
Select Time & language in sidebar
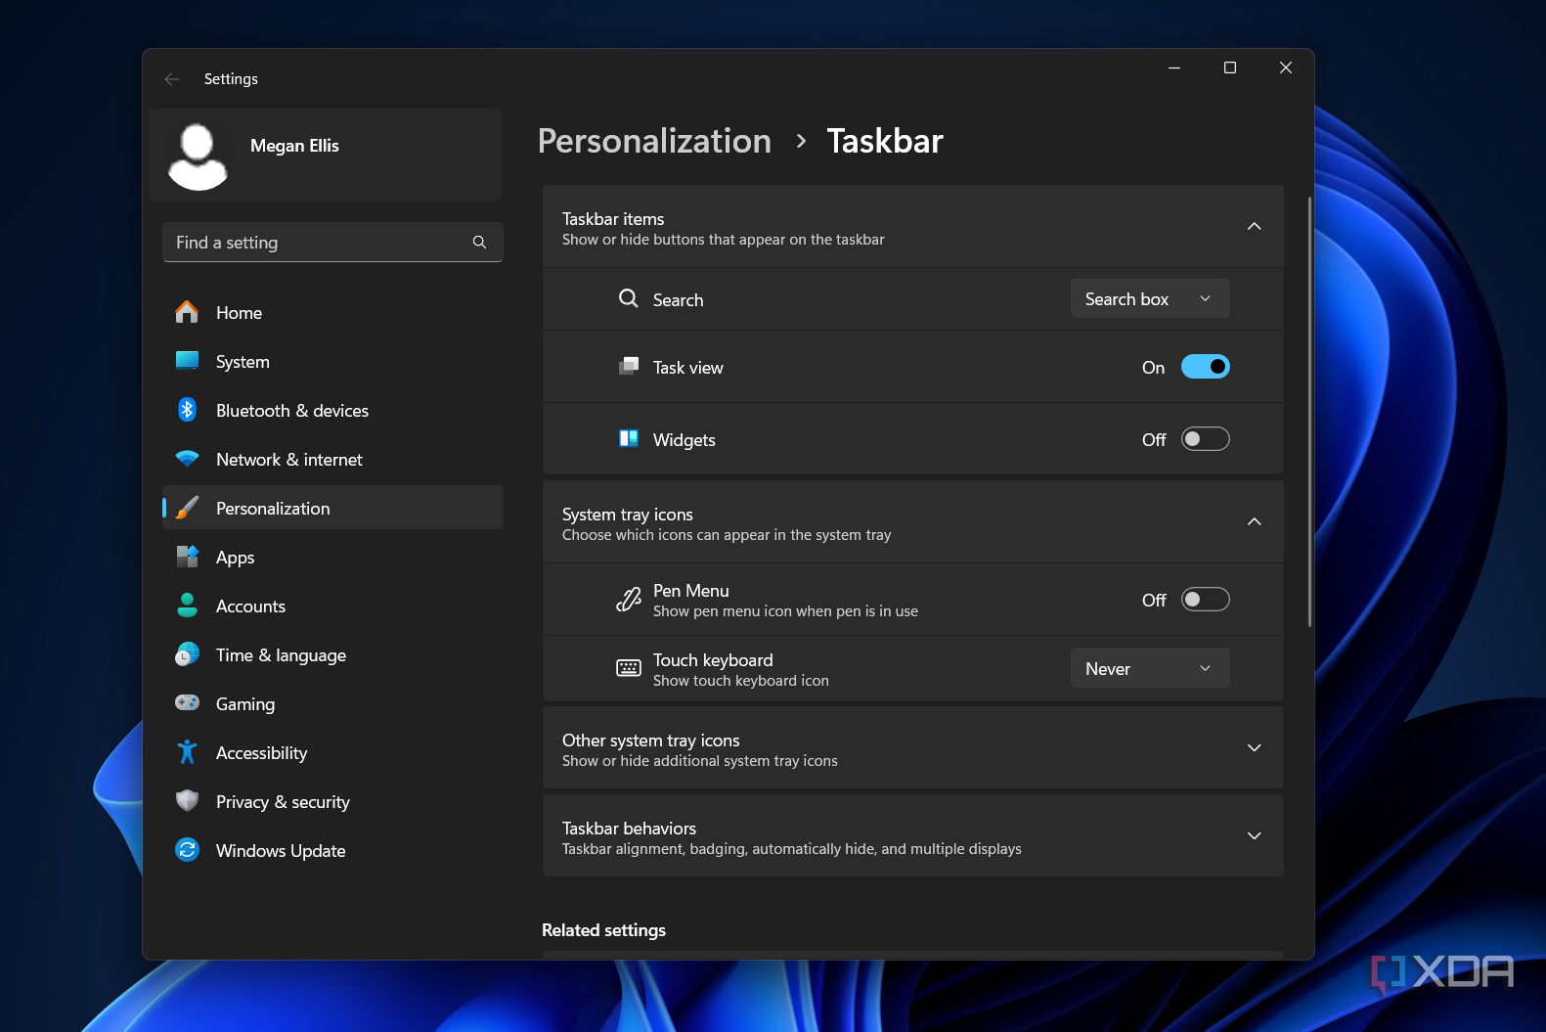coord(332,654)
